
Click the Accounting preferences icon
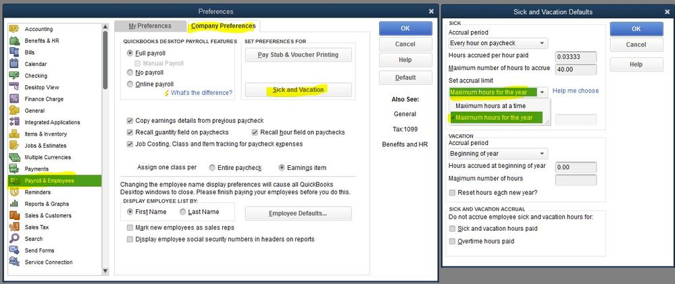tap(14, 29)
